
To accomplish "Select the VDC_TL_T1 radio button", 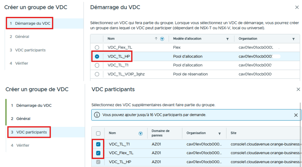I will 97,65.
